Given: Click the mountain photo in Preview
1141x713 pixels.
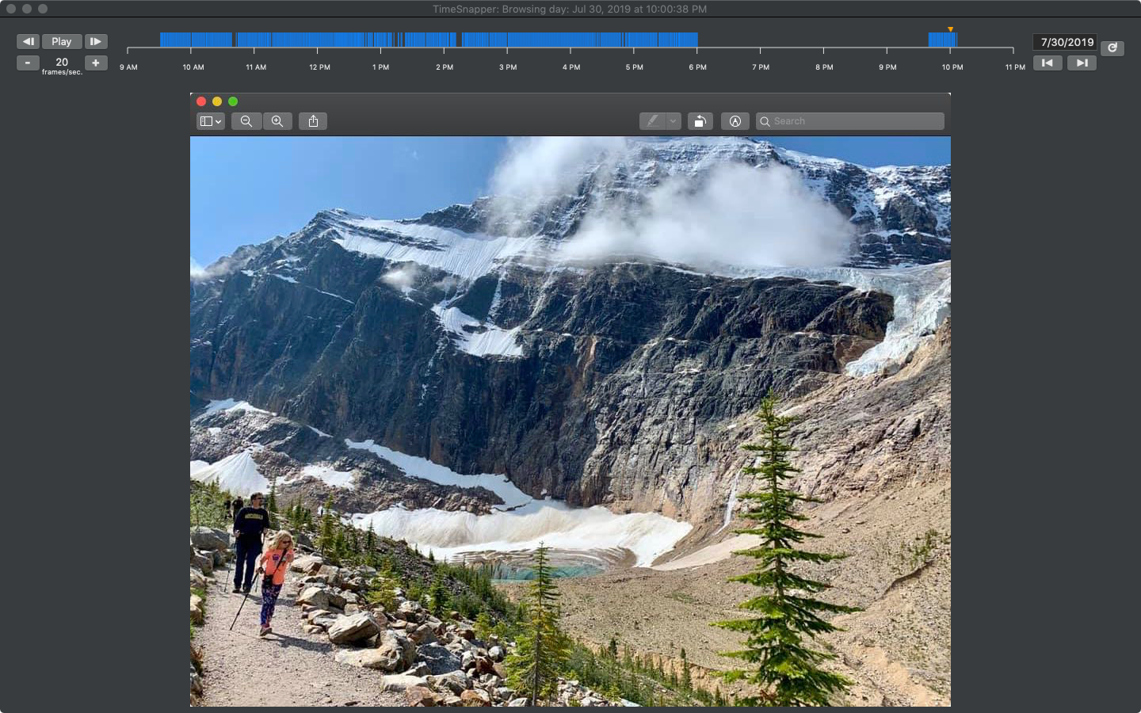Looking at the screenshot, I should click(x=570, y=421).
